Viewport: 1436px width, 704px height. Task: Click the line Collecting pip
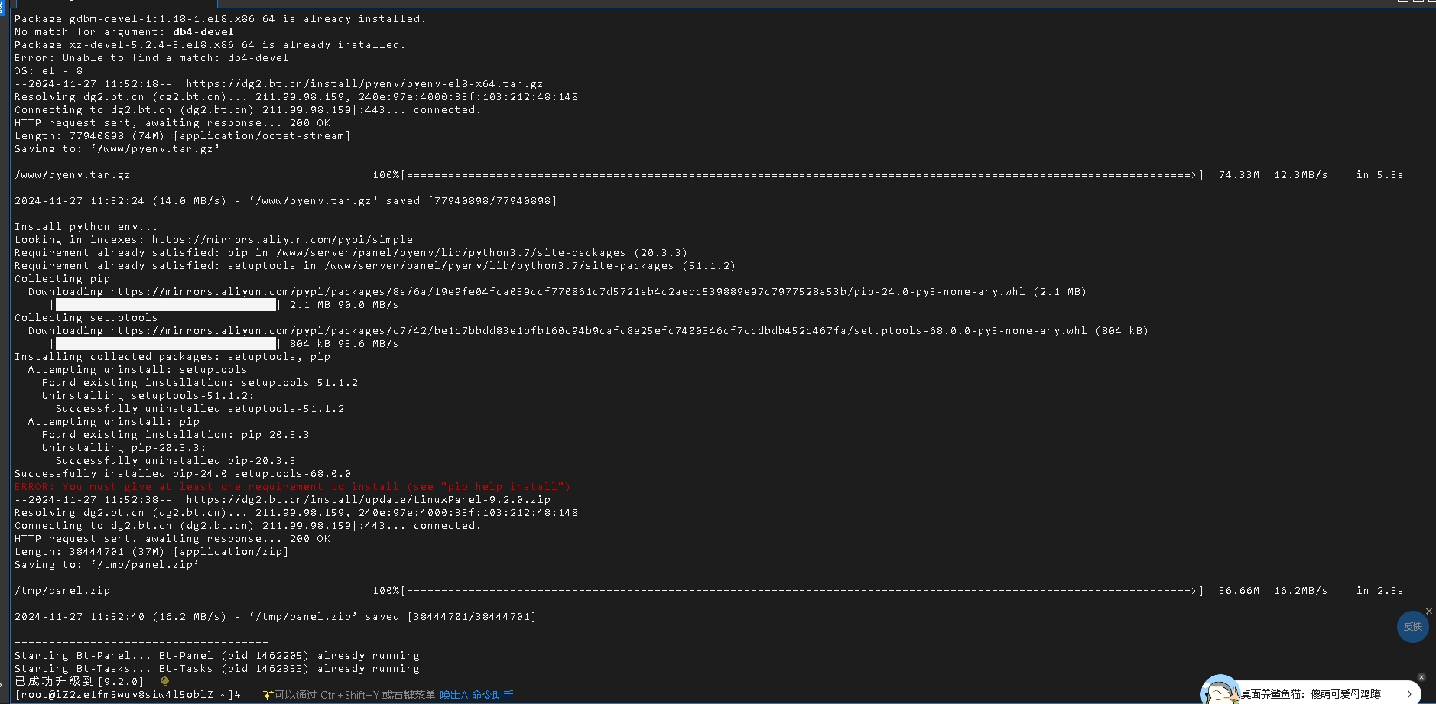pyautogui.click(x=62, y=278)
